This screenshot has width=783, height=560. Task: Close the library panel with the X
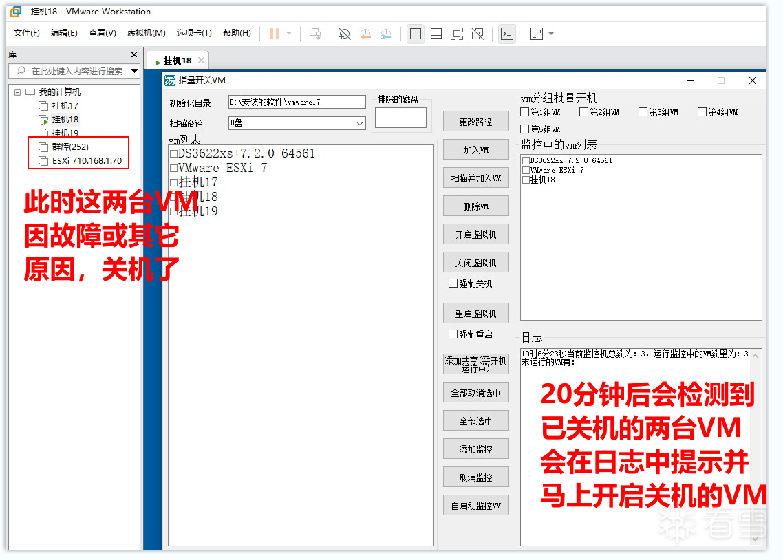click(134, 54)
